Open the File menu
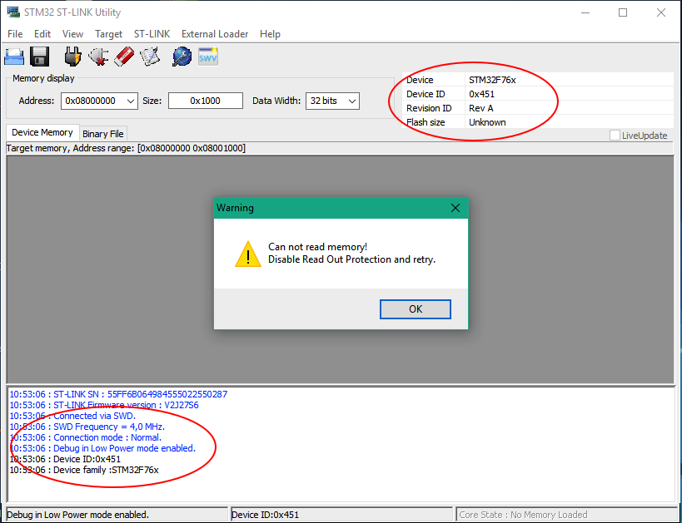Image resolution: width=682 pixels, height=523 pixels. point(15,34)
